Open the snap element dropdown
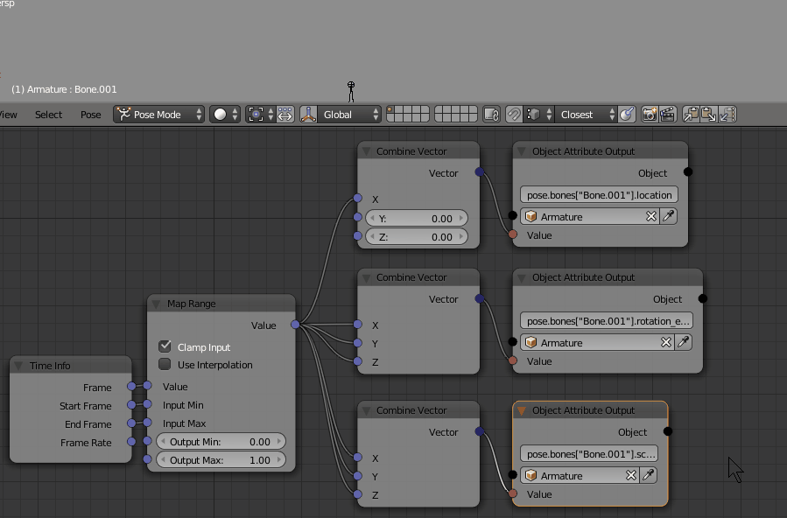The height and width of the screenshot is (518, 787). click(538, 115)
